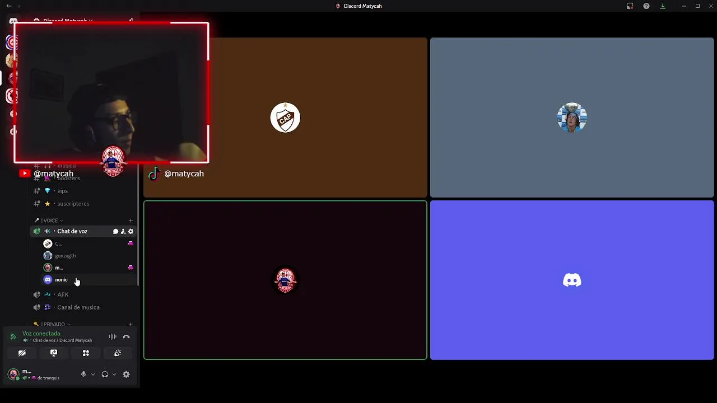Image resolution: width=717 pixels, height=403 pixels.
Task: Click signal strength connection icon
Action: [x=13, y=337]
